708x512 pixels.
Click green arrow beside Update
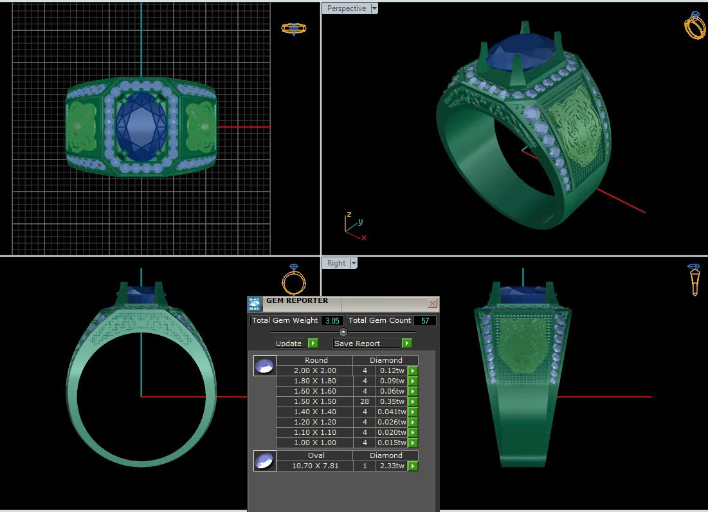313,343
